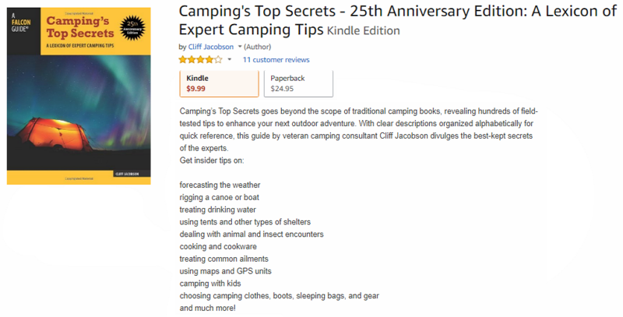Screen dimensions: 623x317
Task: Switch to the Paperback format tab
Action: tap(298, 83)
